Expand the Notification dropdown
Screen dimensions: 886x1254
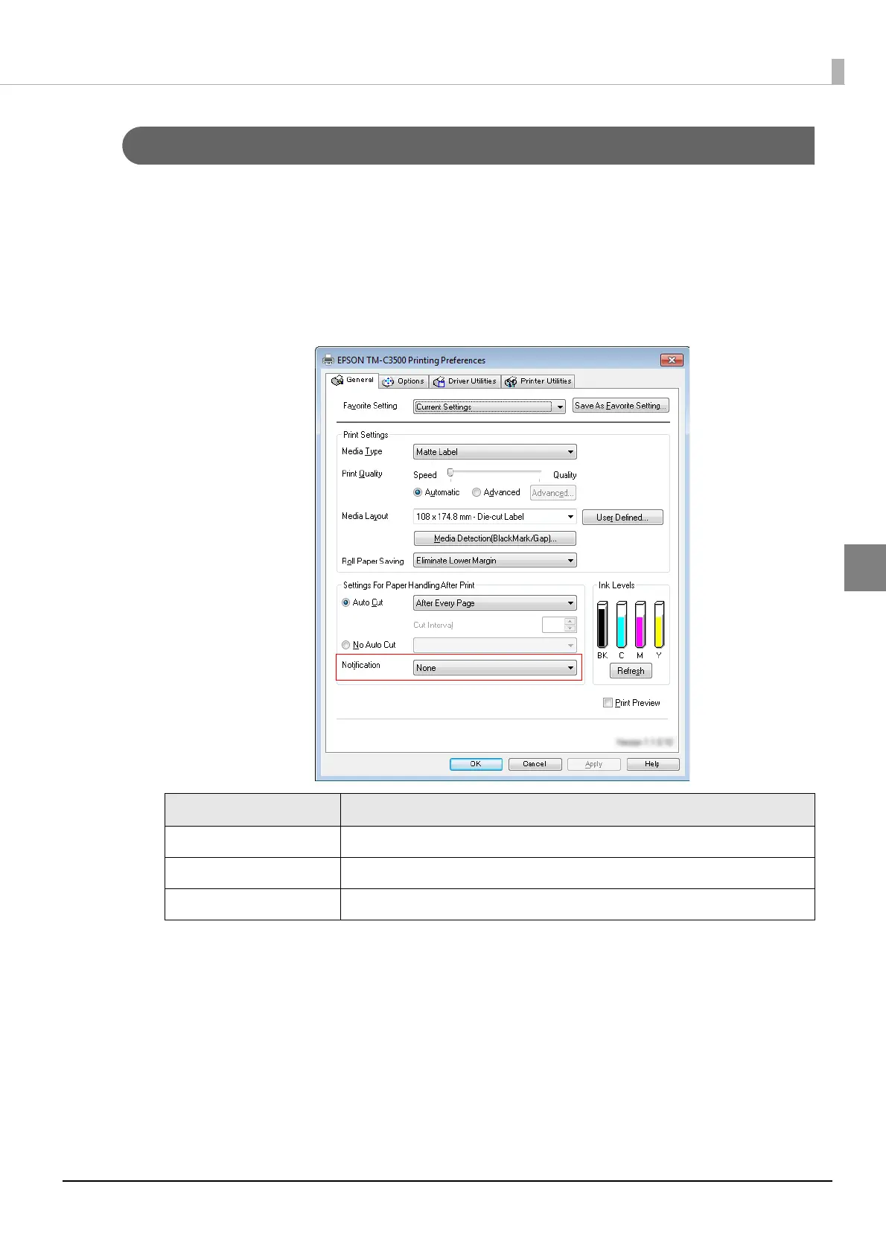pyautogui.click(x=495, y=668)
